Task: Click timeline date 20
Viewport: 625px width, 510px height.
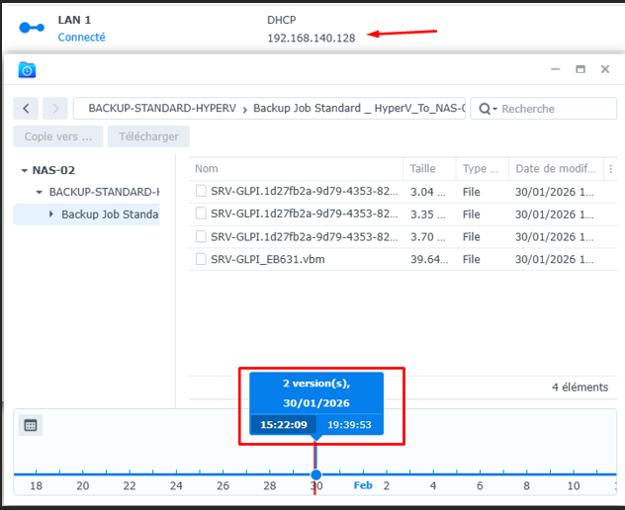Action: click(x=82, y=485)
